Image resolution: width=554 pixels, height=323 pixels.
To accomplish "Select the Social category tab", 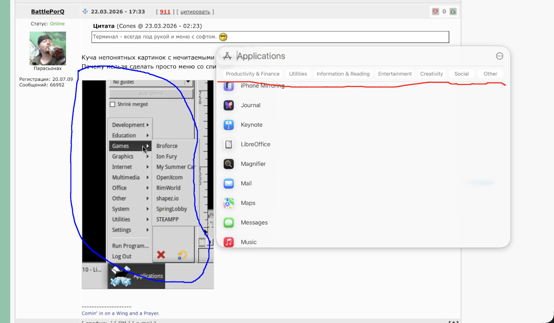I will pyautogui.click(x=461, y=74).
